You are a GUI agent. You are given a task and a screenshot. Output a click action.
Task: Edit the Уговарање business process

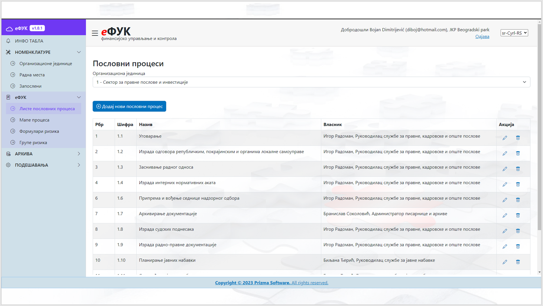[505, 137]
